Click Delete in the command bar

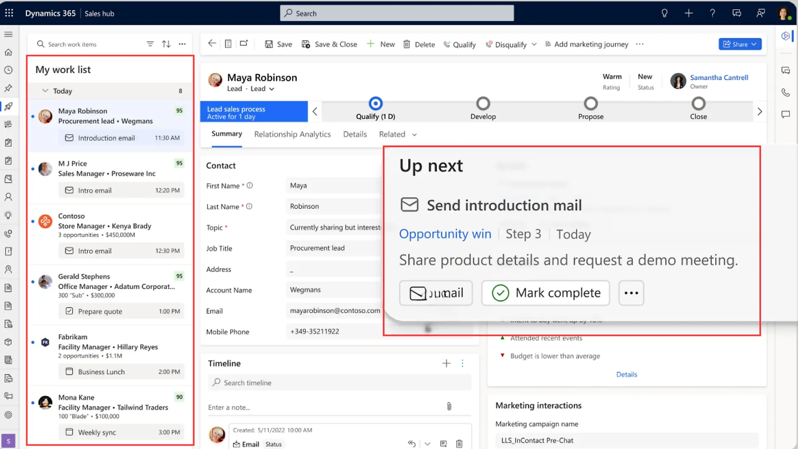click(419, 44)
